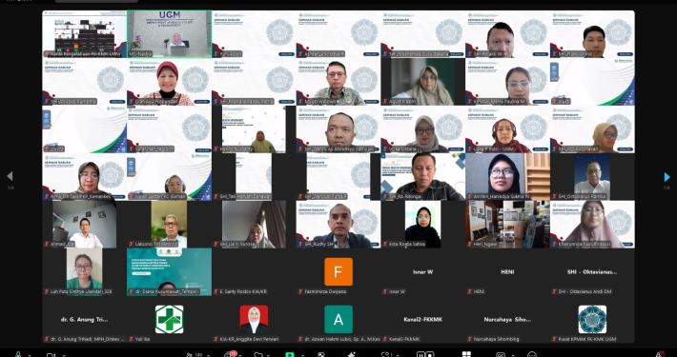The image size is (677, 357).
Task: Expand the caret next to Participants count
Action: (209, 355)
